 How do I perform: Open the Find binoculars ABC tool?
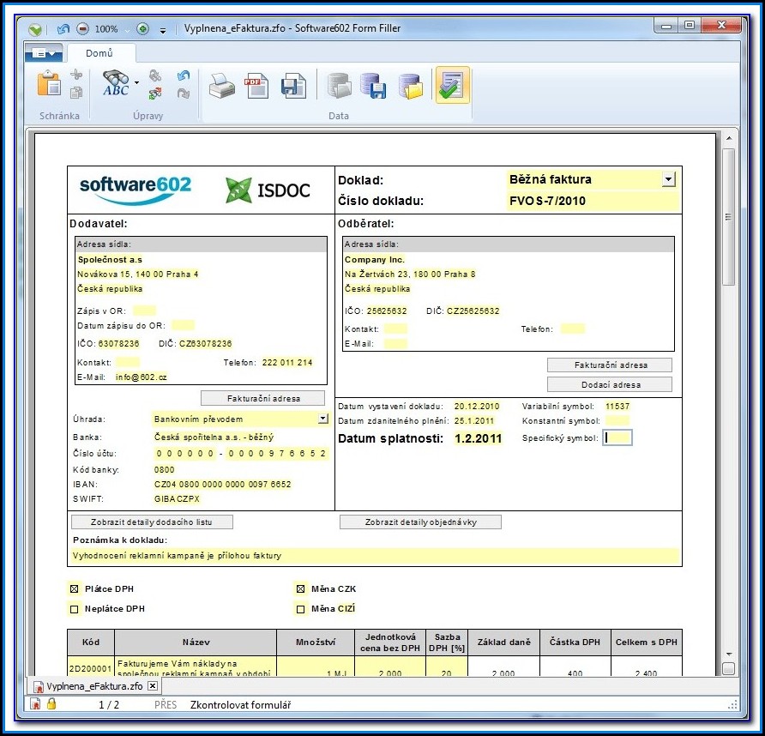[x=115, y=84]
